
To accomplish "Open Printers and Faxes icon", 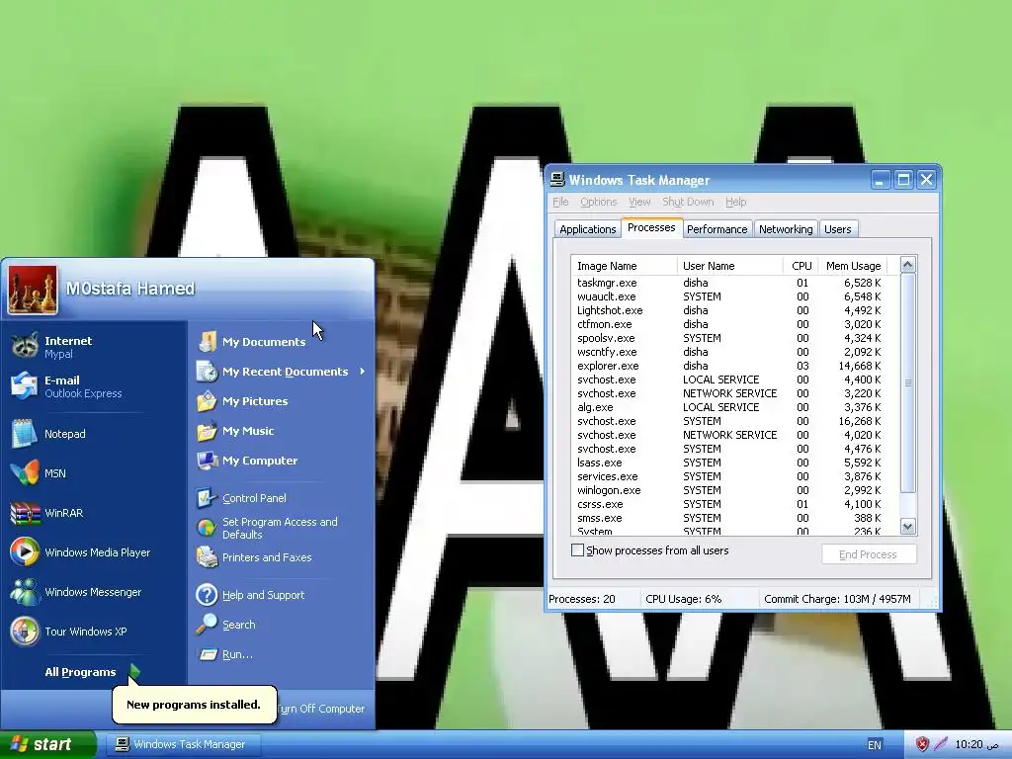I will click(x=208, y=557).
